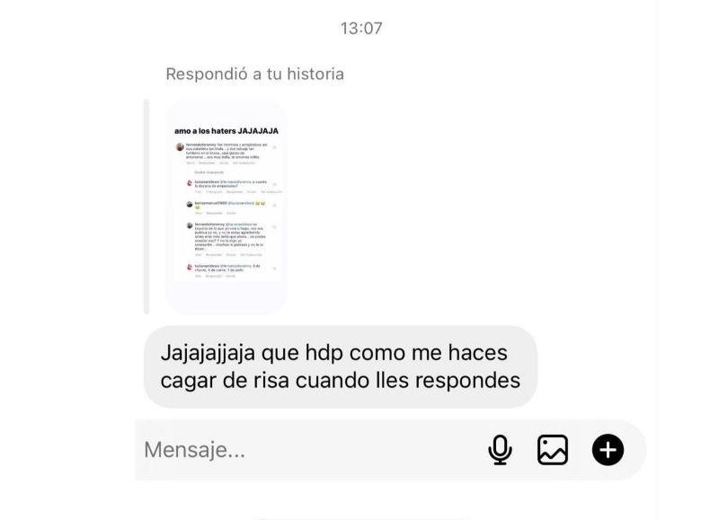Tap like heart beside last story comment
This screenshot has width=719, height=520.
click(275, 269)
